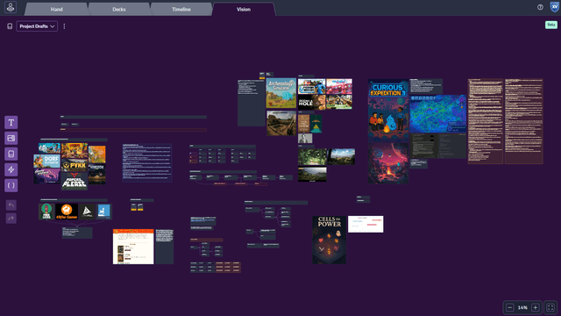Undo the last action
This screenshot has width=561, height=316.
(x=11, y=205)
